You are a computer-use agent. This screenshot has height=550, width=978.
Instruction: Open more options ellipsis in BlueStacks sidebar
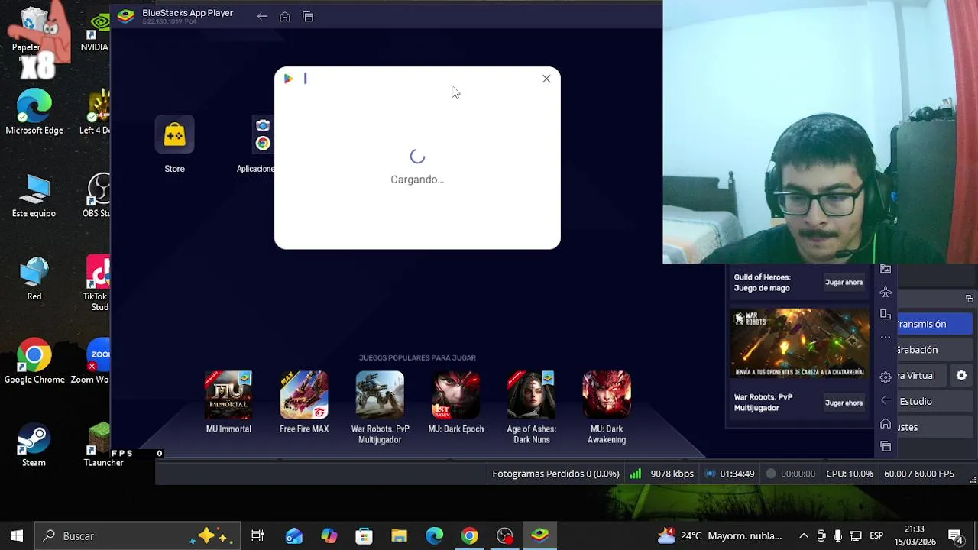tap(886, 337)
